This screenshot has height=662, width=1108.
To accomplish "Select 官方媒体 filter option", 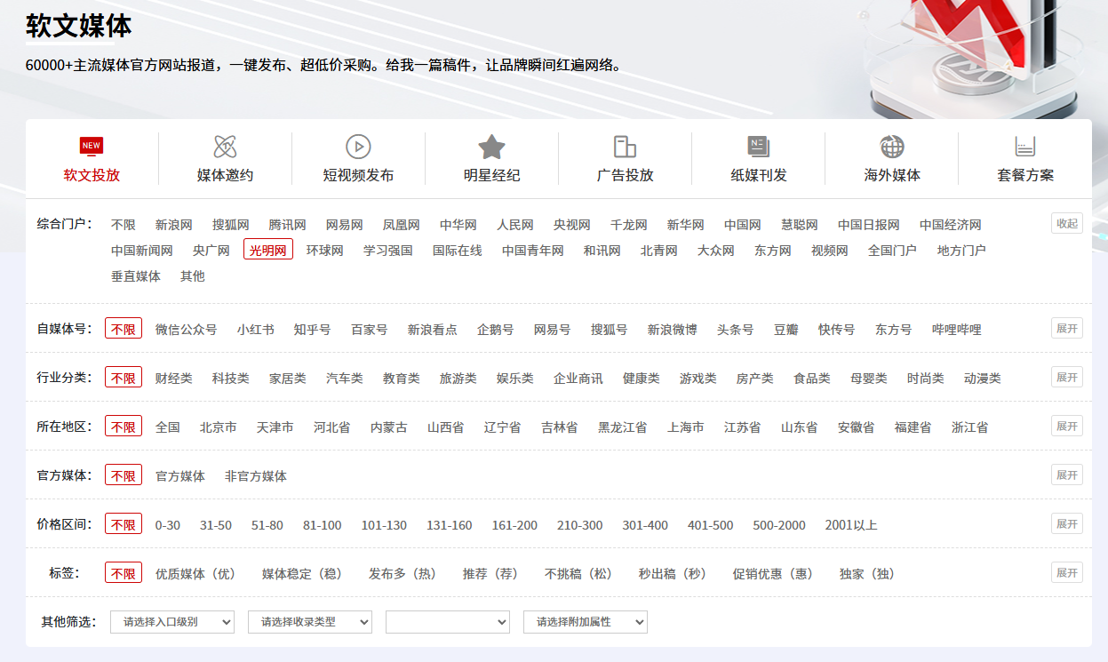I will (x=179, y=476).
